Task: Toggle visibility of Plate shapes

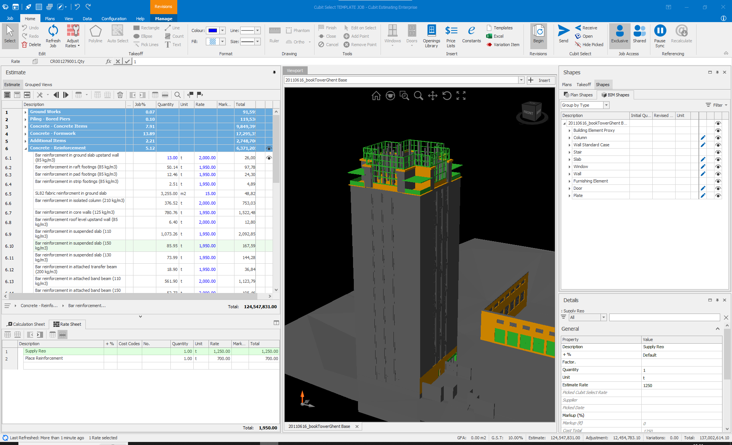Action: 718,195
